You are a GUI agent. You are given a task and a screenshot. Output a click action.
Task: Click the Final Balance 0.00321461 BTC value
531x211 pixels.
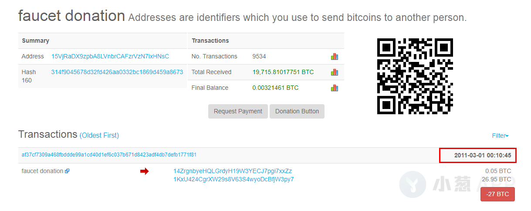click(x=275, y=88)
